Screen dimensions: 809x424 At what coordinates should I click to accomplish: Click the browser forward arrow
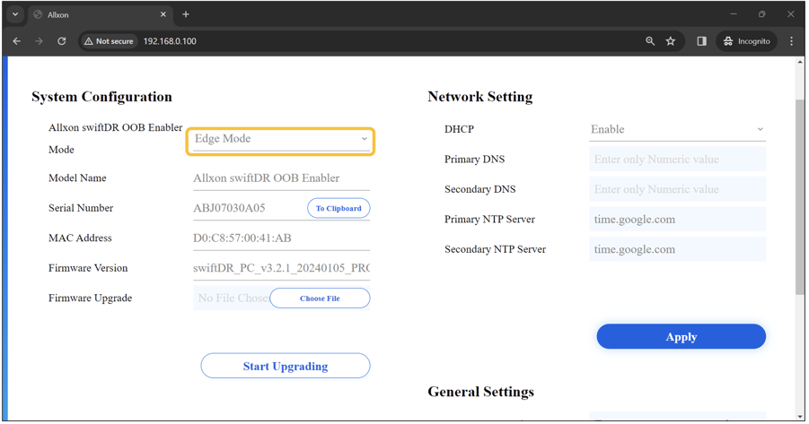pos(40,41)
